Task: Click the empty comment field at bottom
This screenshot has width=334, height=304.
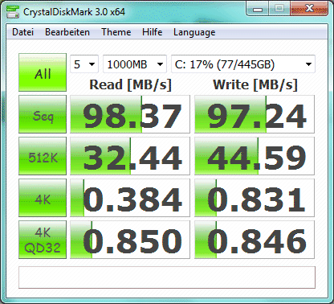Action: (x=167, y=277)
